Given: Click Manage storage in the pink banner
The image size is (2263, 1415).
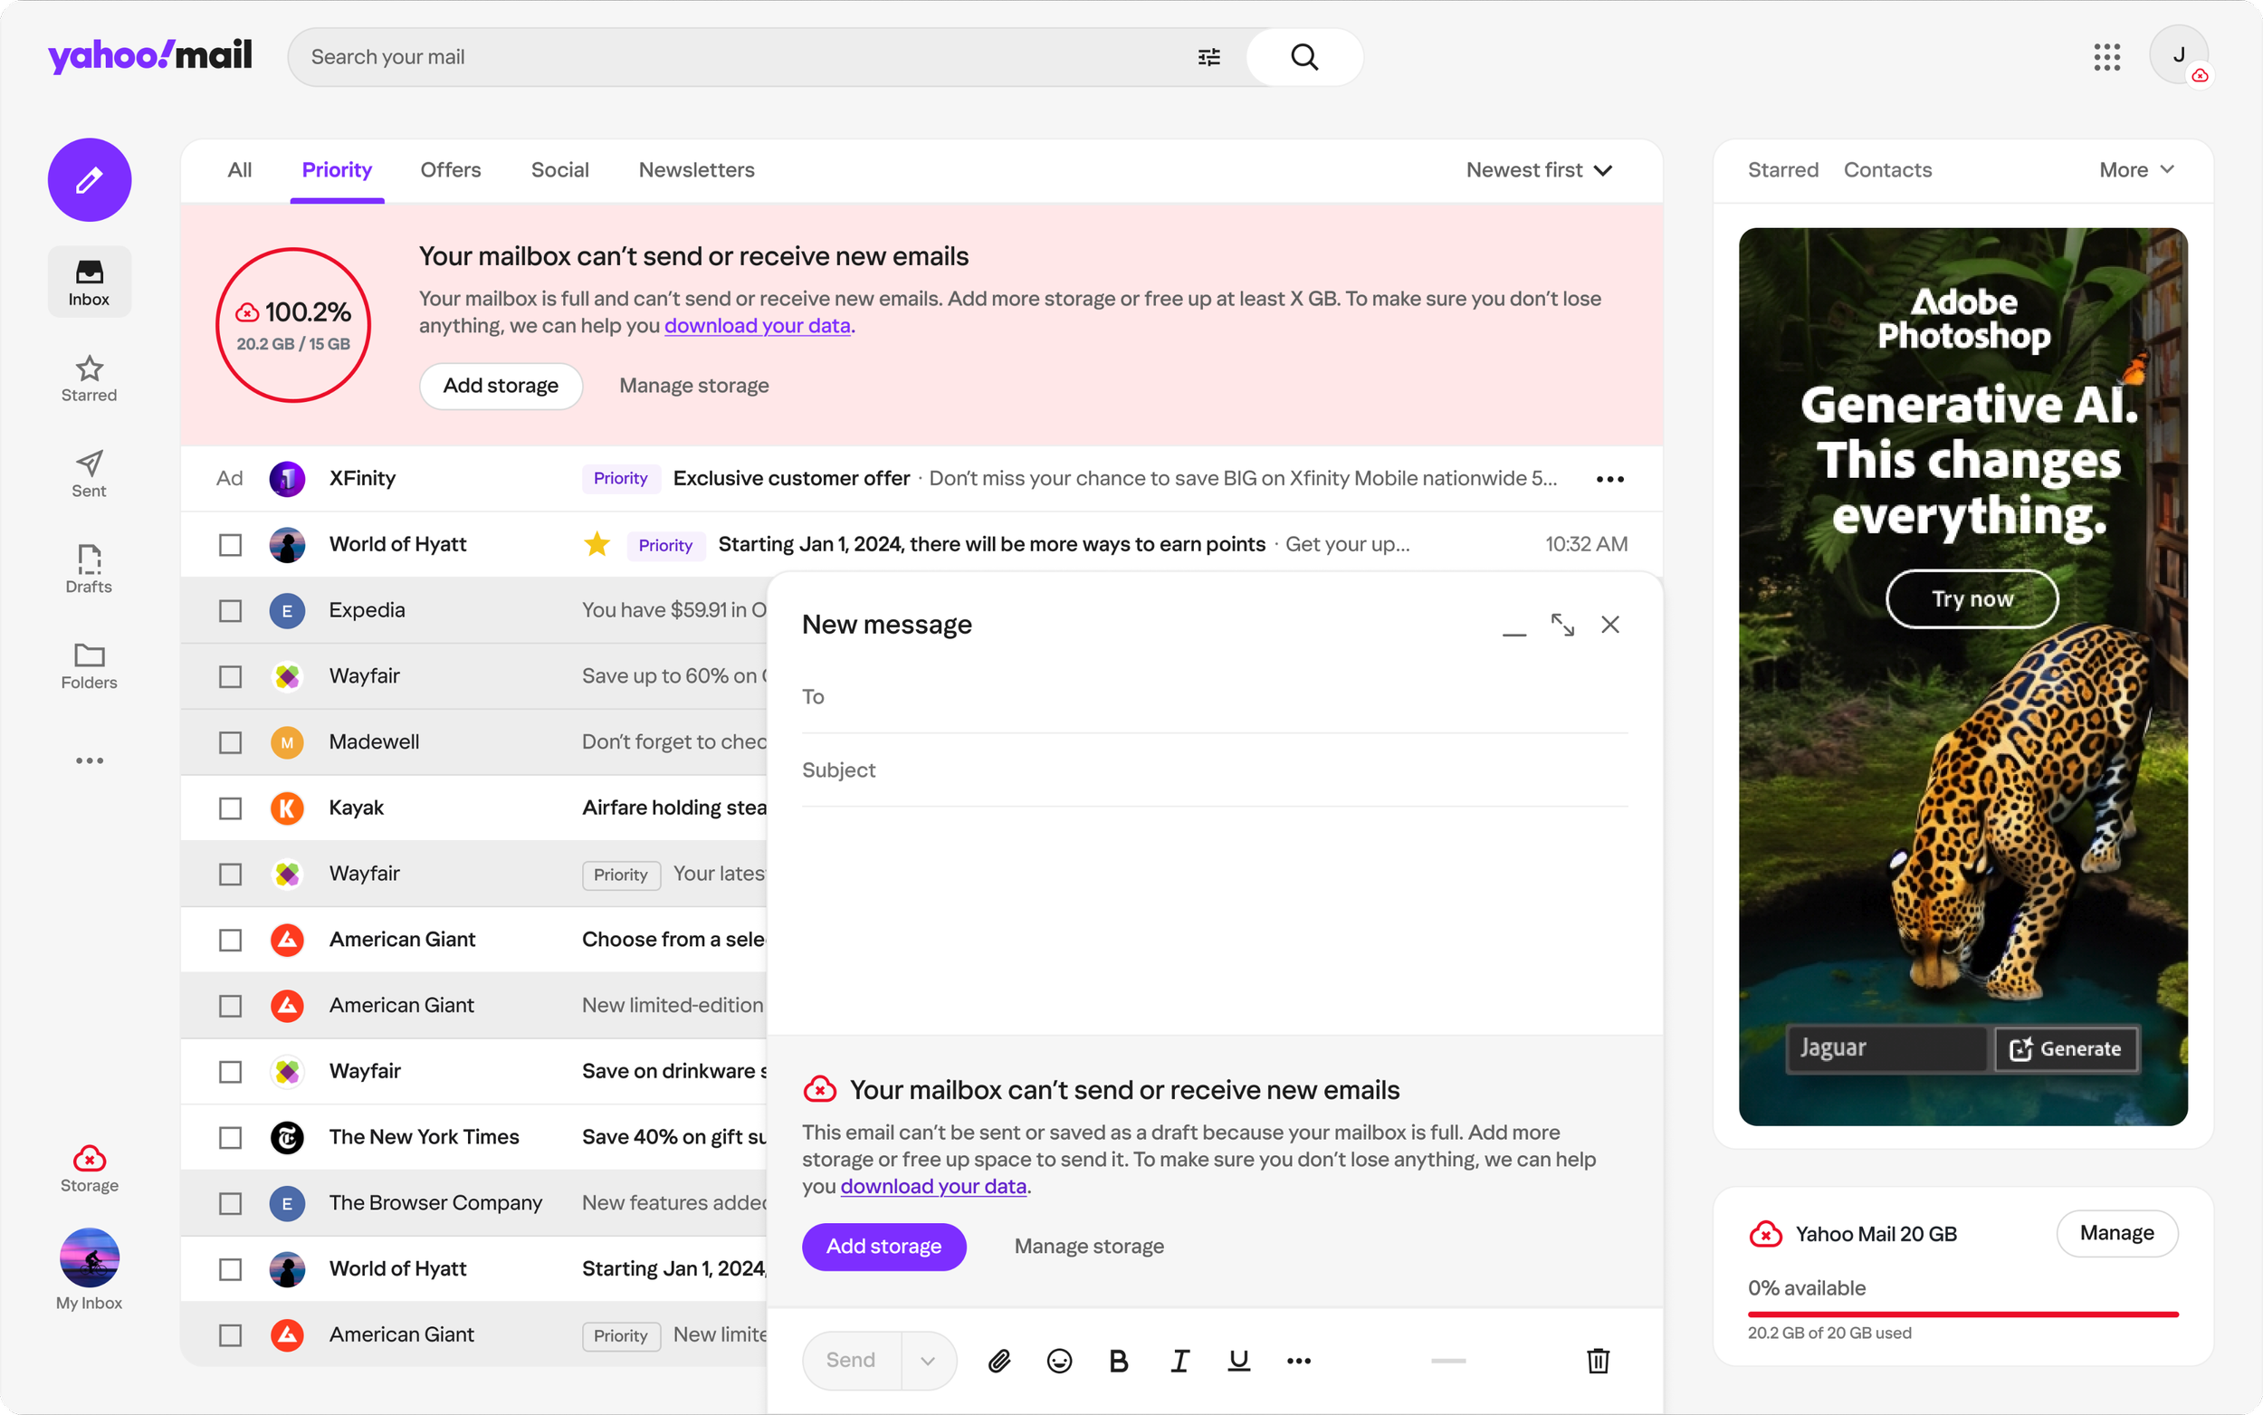Looking at the screenshot, I should pos(694,386).
